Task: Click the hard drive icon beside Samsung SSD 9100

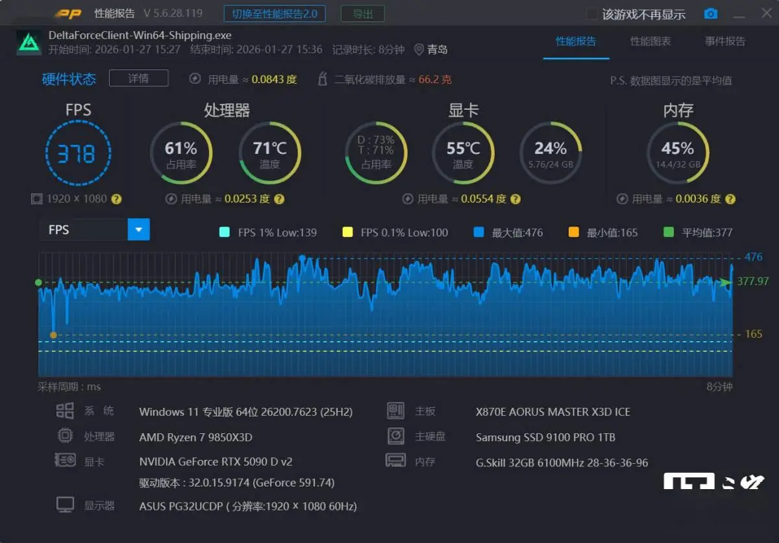Action: click(395, 436)
